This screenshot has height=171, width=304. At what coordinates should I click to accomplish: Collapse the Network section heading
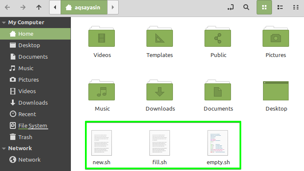[x=4, y=148]
